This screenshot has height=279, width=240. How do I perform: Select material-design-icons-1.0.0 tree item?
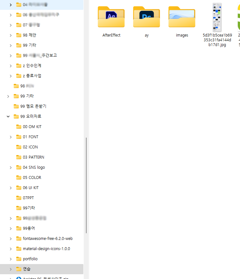tap(42, 248)
